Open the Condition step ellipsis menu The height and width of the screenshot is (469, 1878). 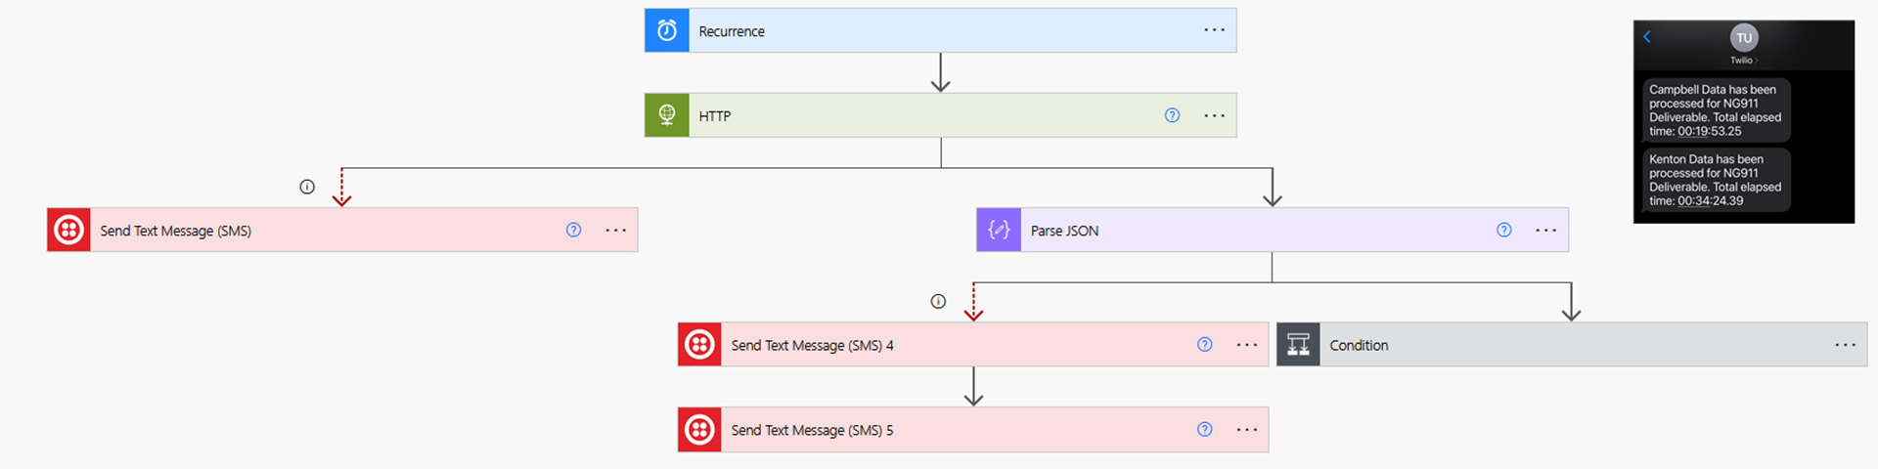pyautogui.click(x=1845, y=345)
